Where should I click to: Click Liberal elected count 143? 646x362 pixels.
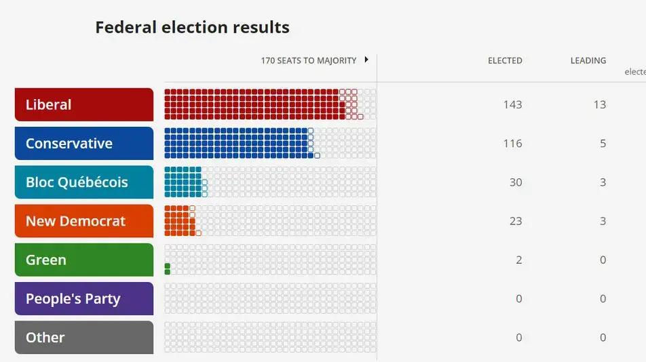click(512, 104)
